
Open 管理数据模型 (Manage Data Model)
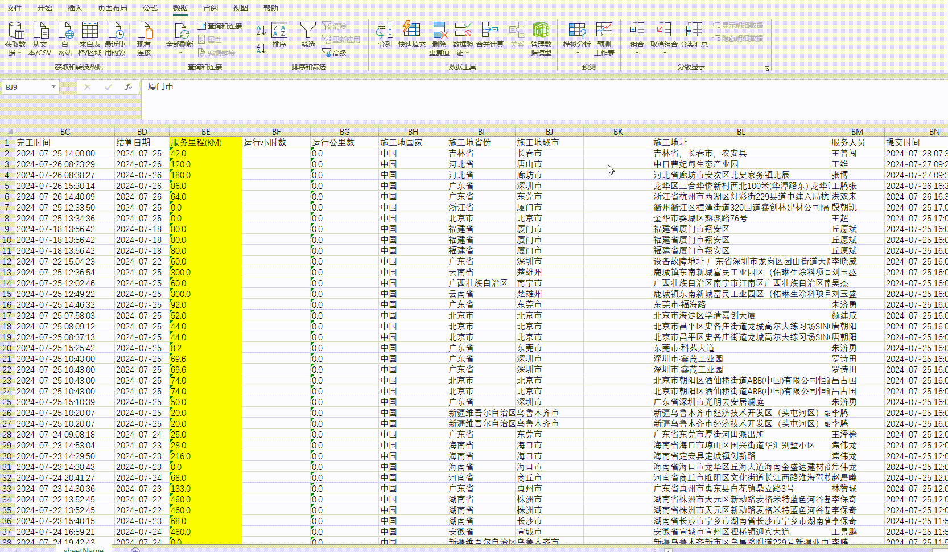pyautogui.click(x=541, y=39)
